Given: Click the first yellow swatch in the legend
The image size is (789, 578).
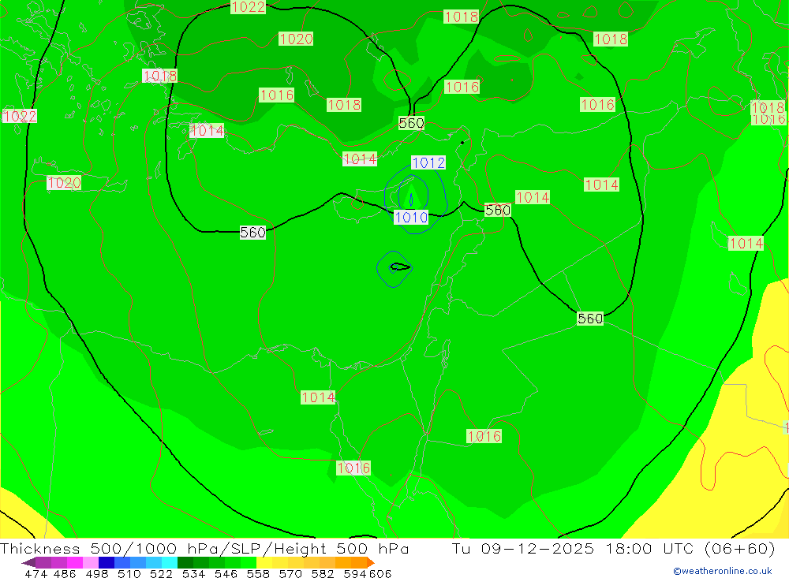Looking at the screenshot, I should [264, 562].
